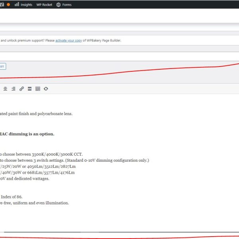Align text right in editor toolbar
Screen dimensions: 239x239
click(13, 89)
